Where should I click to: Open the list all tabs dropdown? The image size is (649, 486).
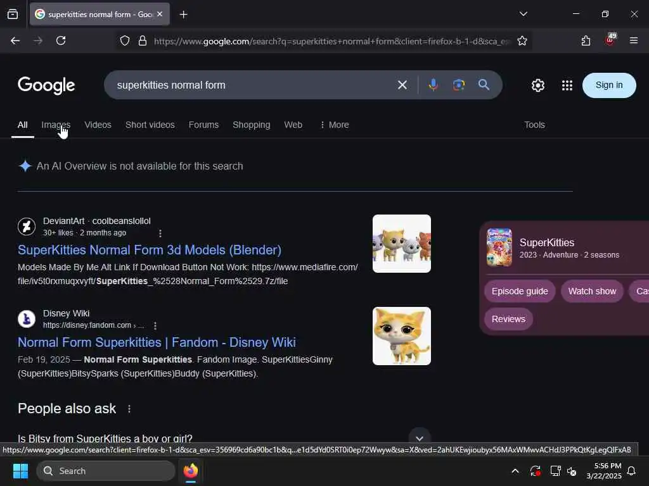(x=523, y=14)
